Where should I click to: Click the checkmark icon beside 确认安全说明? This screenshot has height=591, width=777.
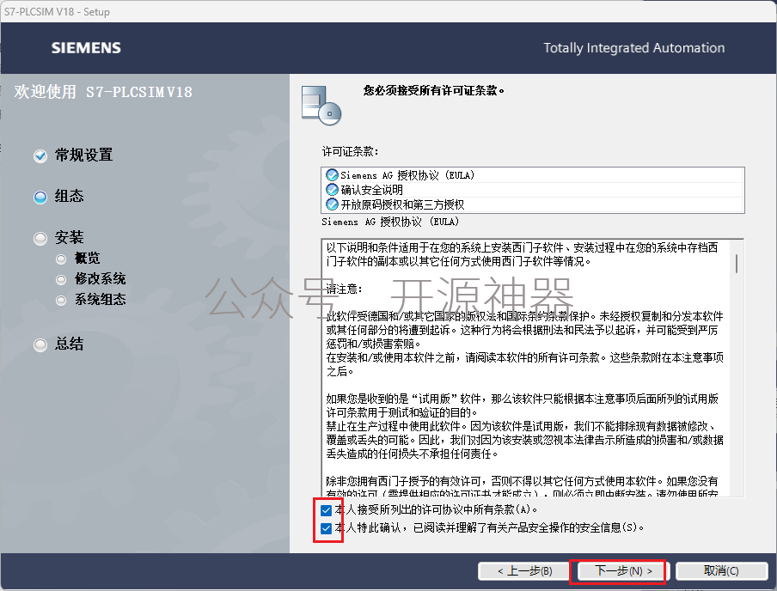(332, 189)
